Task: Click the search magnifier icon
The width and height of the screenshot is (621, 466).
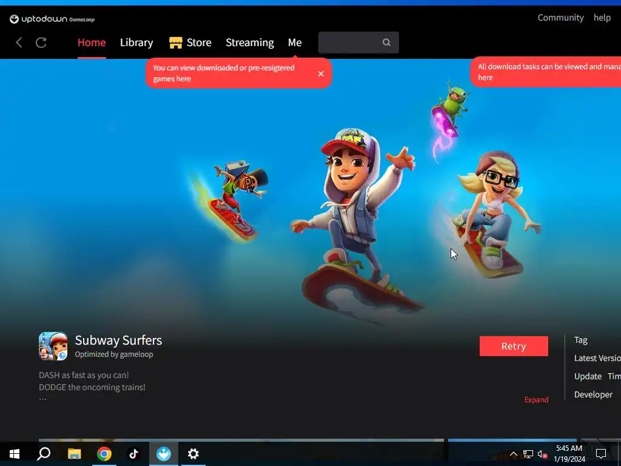Action: 386,42
